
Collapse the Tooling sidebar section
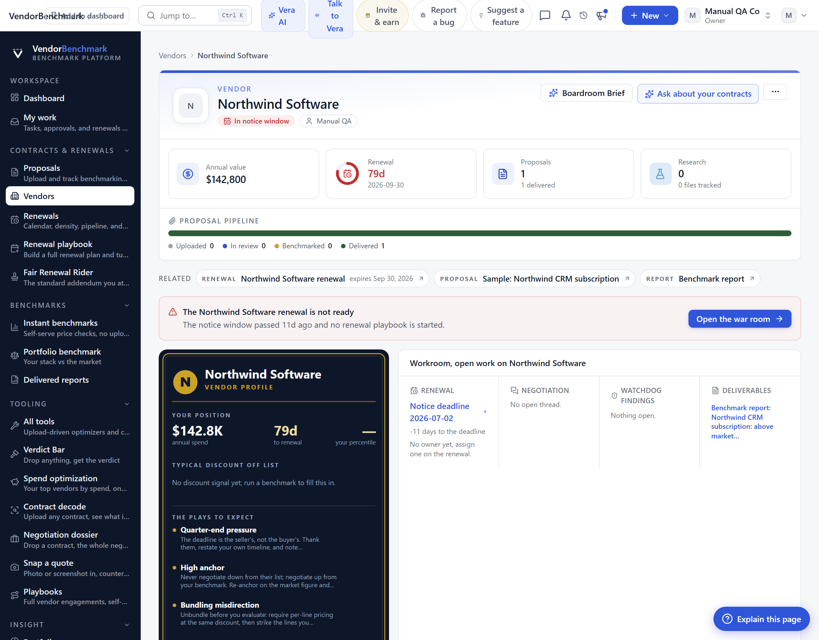pyautogui.click(x=127, y=404)
